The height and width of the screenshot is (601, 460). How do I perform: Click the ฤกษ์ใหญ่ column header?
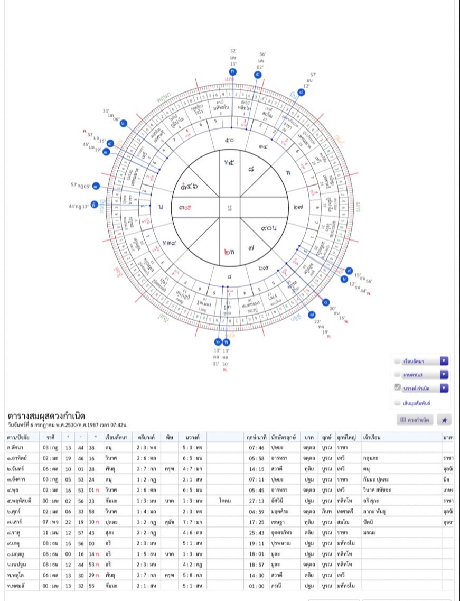[x=346, y=437]
